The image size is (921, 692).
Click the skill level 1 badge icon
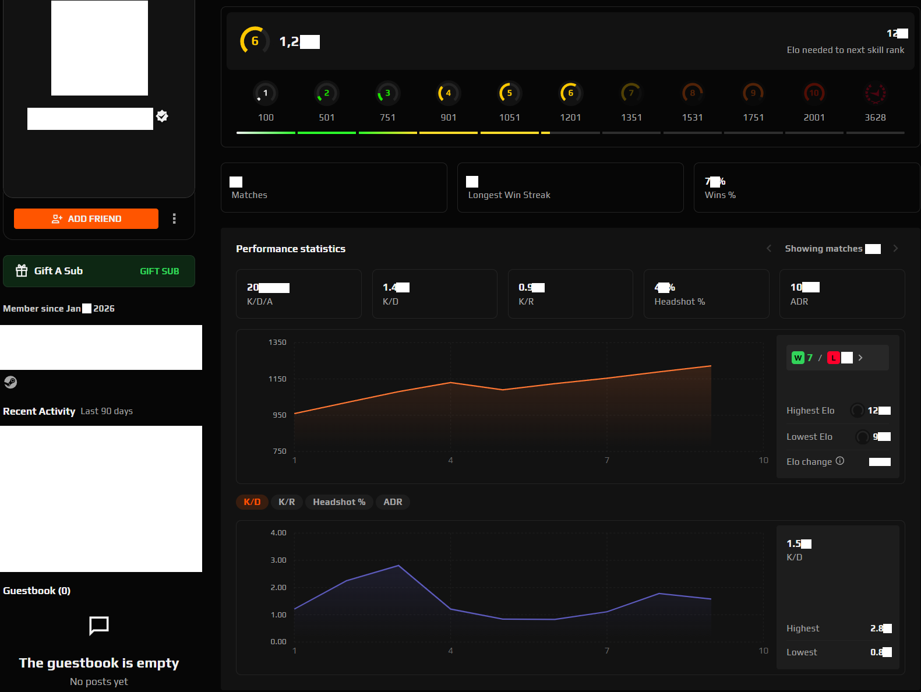tap(266, 93)
